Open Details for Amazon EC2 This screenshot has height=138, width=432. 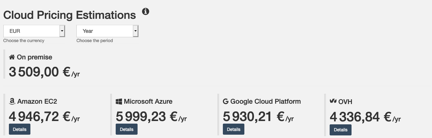[x=20, y=129]
